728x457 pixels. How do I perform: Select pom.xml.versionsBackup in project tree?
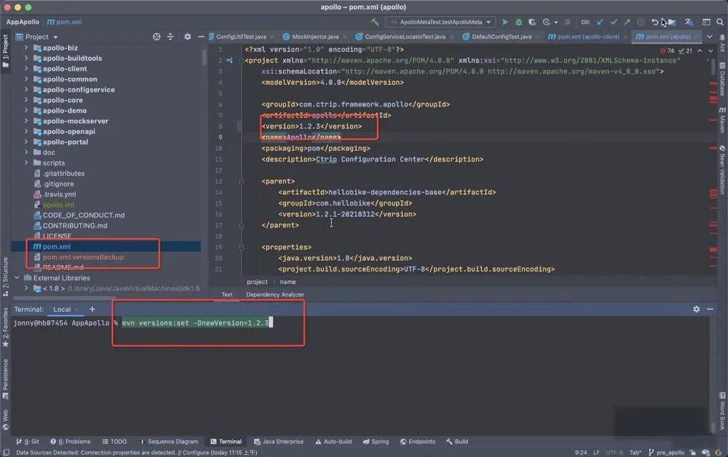click(x=83, y=257)
